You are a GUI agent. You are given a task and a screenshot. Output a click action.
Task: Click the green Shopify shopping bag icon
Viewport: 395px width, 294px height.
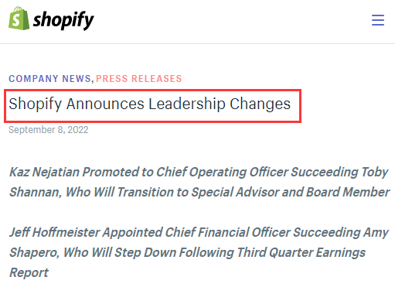19,19
